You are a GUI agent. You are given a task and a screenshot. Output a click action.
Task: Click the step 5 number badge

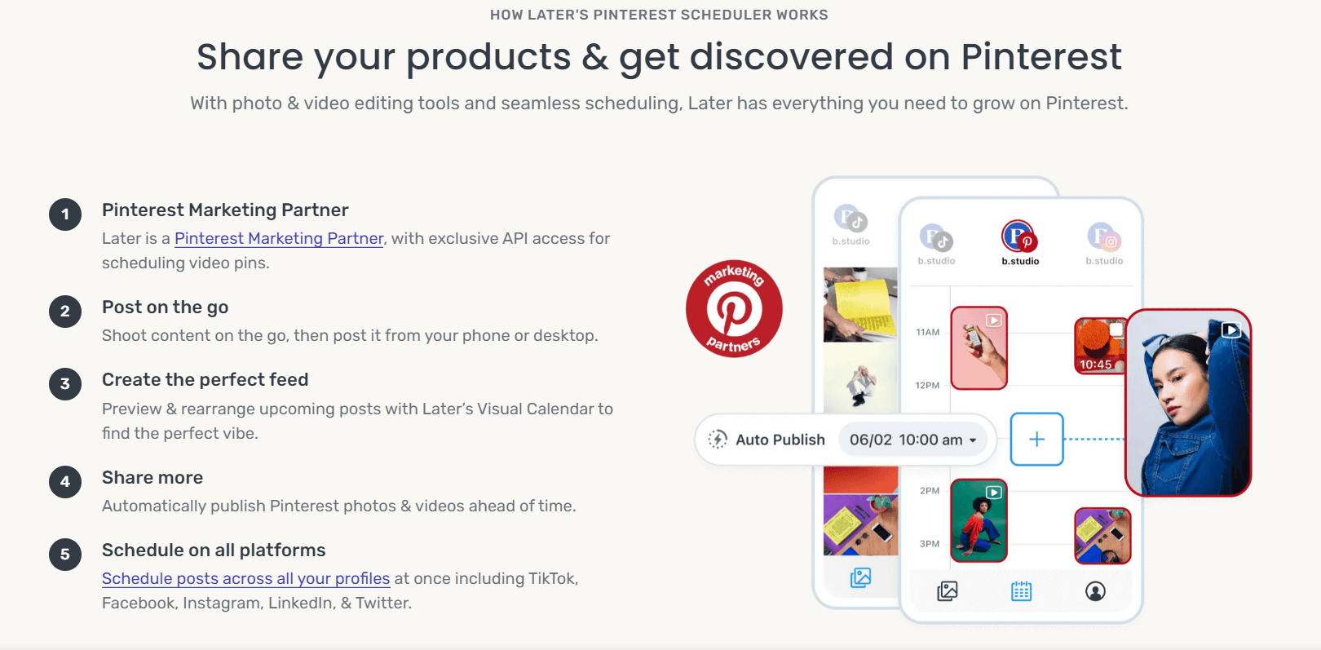click(65, 555)
